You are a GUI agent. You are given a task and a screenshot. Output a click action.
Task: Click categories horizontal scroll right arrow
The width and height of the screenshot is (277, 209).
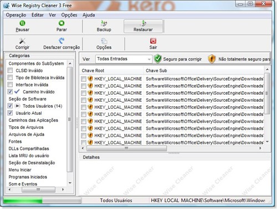pos(63,190)
